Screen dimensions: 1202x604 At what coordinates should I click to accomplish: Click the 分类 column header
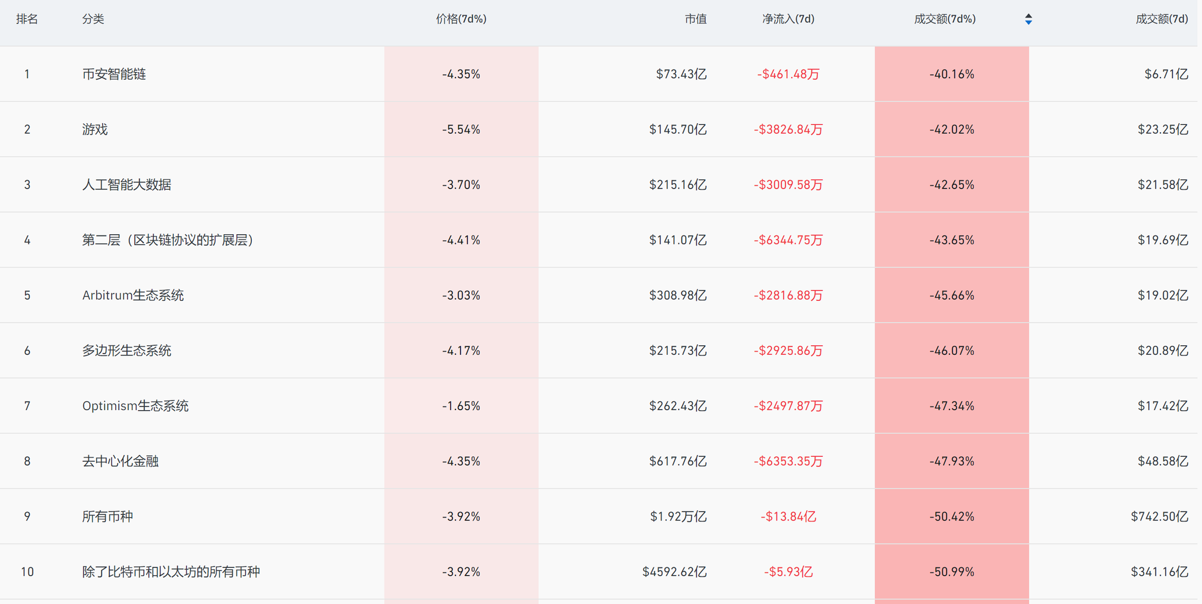coord(93,19)
